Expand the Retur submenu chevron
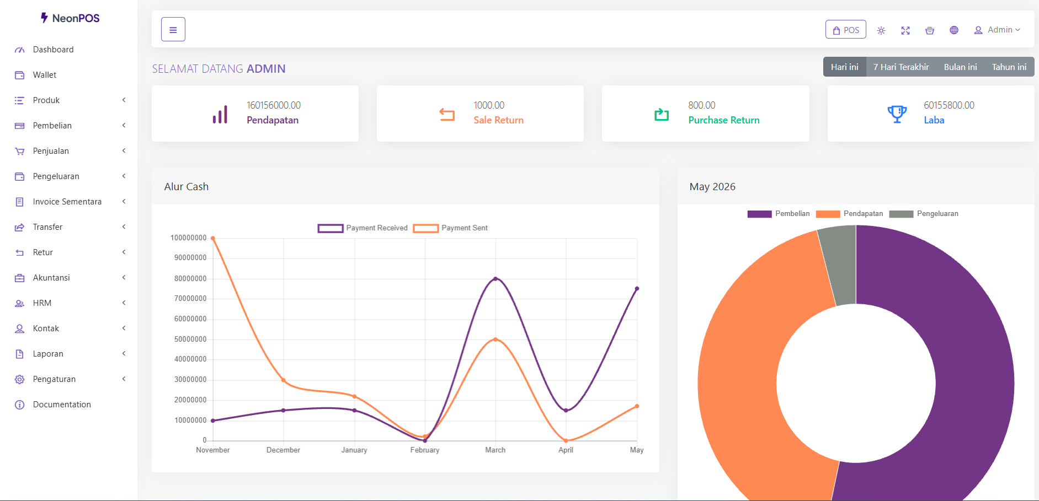The image size is (1039, 501). coord(124,252)
